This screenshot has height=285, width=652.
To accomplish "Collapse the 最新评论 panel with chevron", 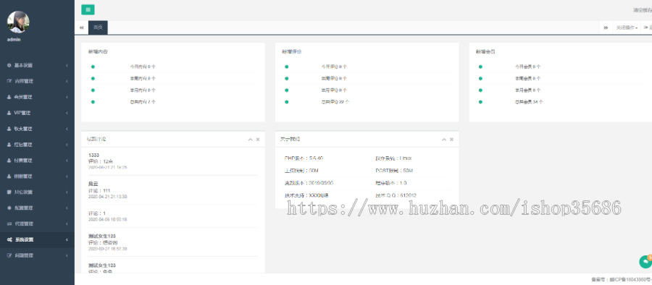I will (x=251, y=139).
